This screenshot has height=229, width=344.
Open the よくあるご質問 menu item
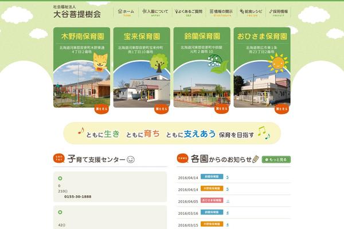pyautogui.click(x=189, y=12)
